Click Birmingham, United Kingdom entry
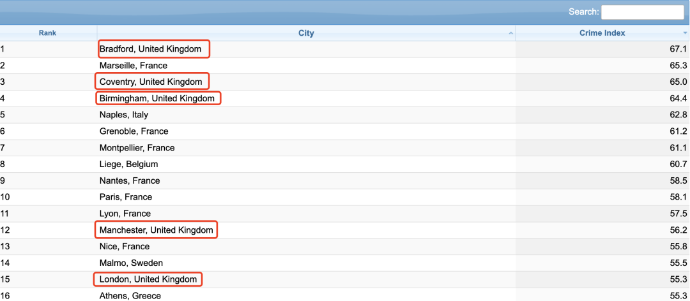This screenshot has height=301, width=690. [x=157, y=98]
